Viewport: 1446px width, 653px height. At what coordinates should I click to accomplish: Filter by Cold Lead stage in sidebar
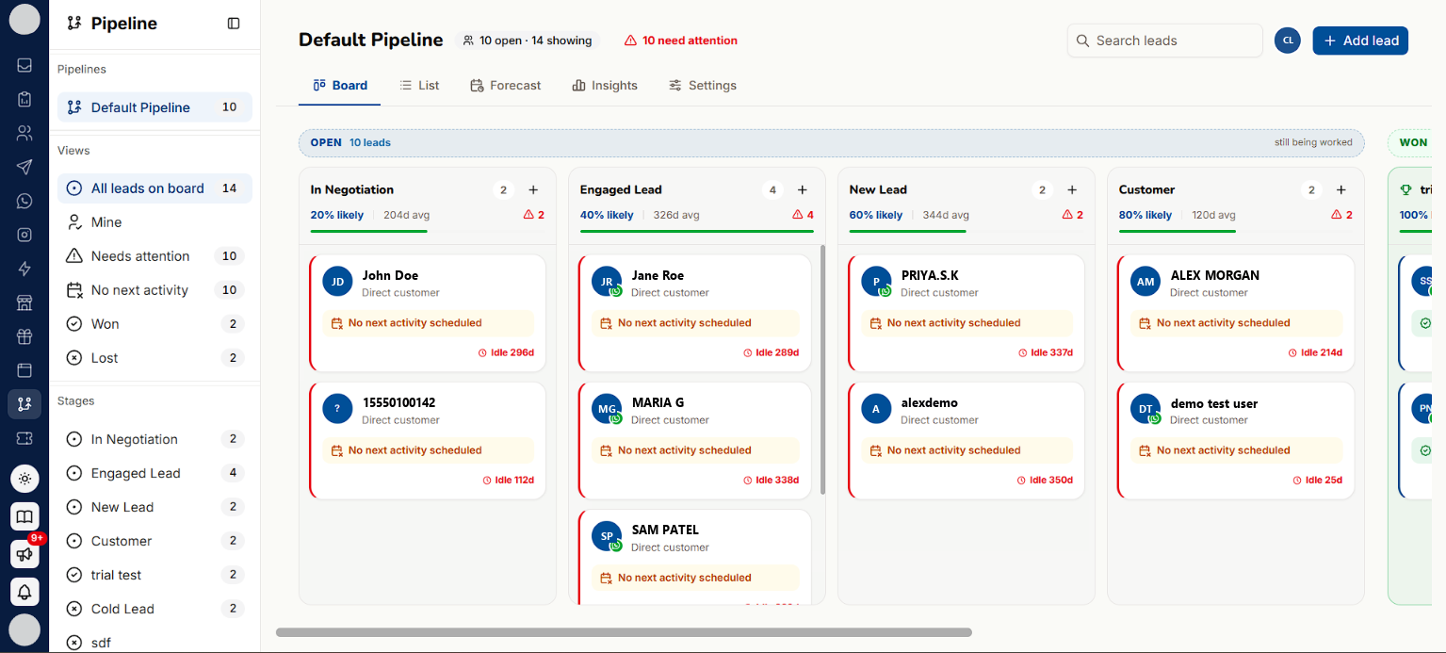154,609
